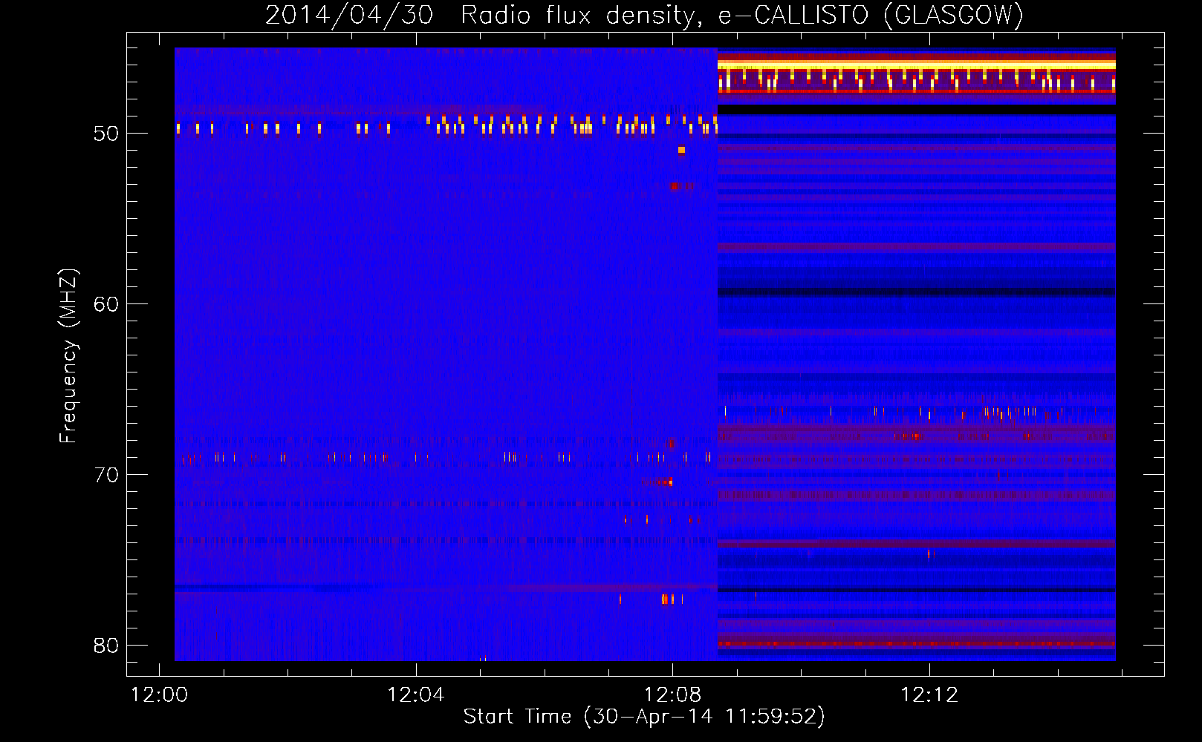The height and width of the screenshot is (742, 1202).
Task: Select the 'Frequency (MHZ)' y-axis label
Action: pyautogui.click(x=68, y=356)
